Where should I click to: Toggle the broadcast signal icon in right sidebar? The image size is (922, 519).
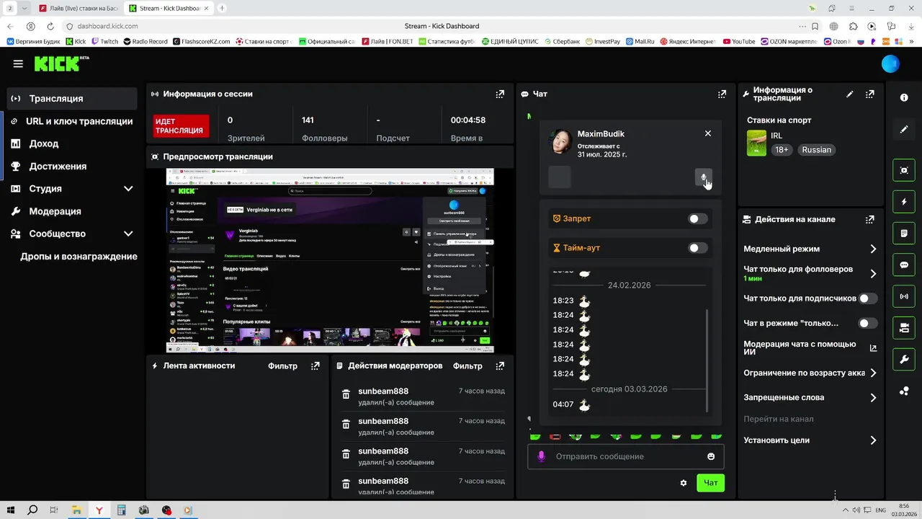pyautogui.click(x=904, y=296)
